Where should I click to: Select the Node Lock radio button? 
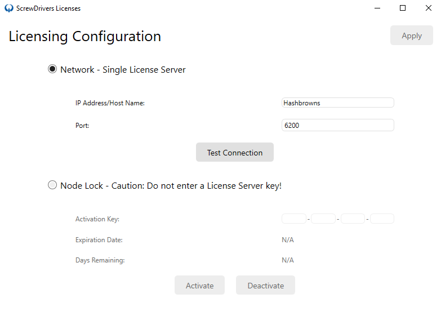click(x=52, y=185)
